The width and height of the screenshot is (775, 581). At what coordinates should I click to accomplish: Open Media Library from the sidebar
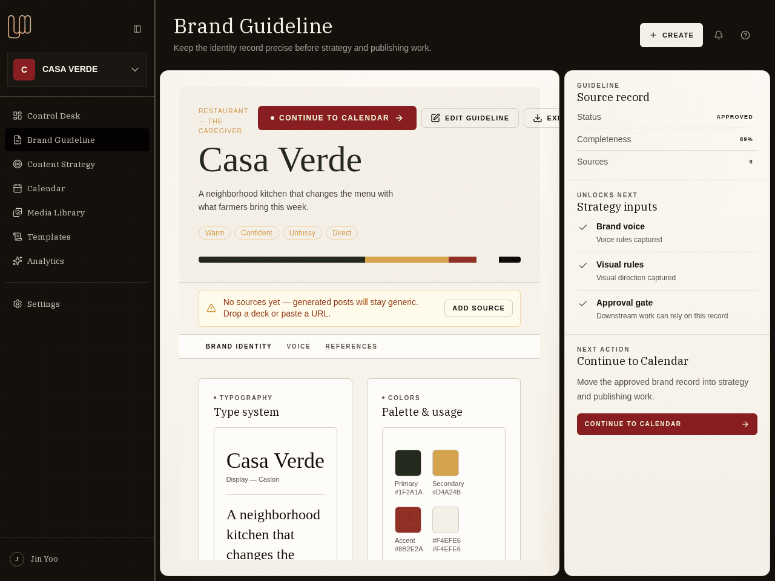[x=77, y=212]
